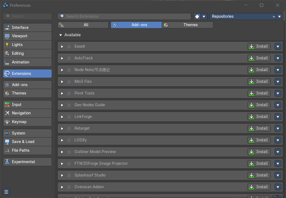Select the Add-ons filter tab
The width and height of the screenshot is (286, 198).
click(x=136, y=25)
